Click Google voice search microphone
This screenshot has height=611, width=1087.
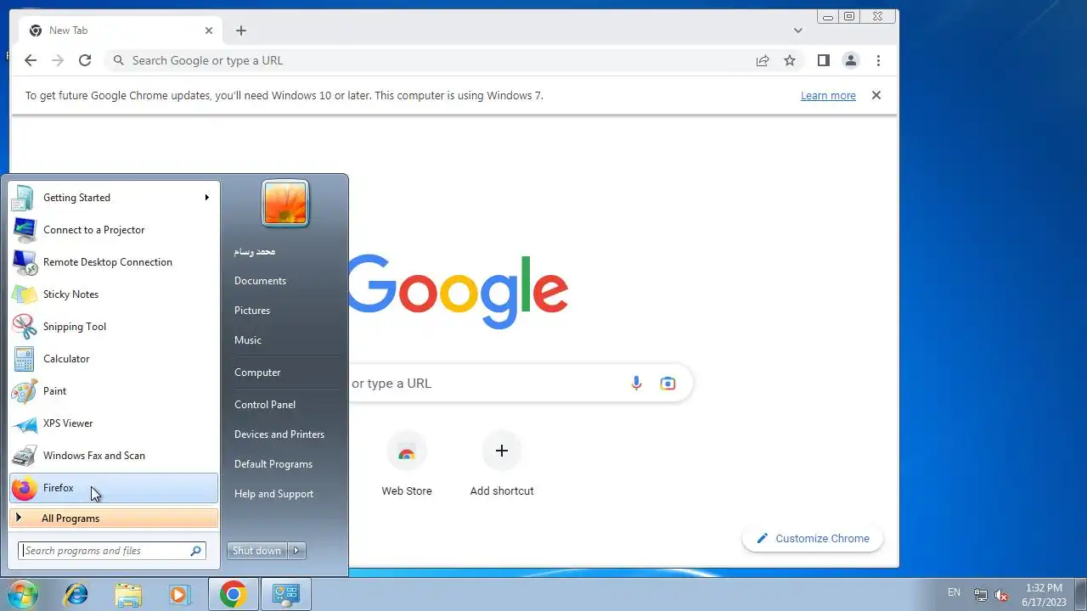click(x=636, y=384)
